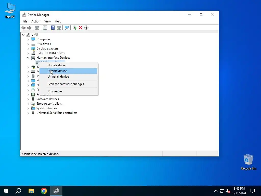Click the Device Manager title bar text
This screenshot has width=261, height=196.
click(38, 15)
